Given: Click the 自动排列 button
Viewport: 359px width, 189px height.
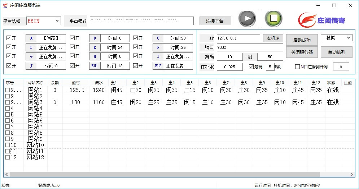Looking at the screenshot, I should point(336,52).
